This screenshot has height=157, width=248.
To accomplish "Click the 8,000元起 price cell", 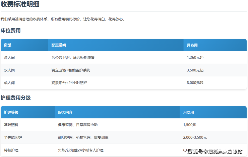I will point(195,83).
